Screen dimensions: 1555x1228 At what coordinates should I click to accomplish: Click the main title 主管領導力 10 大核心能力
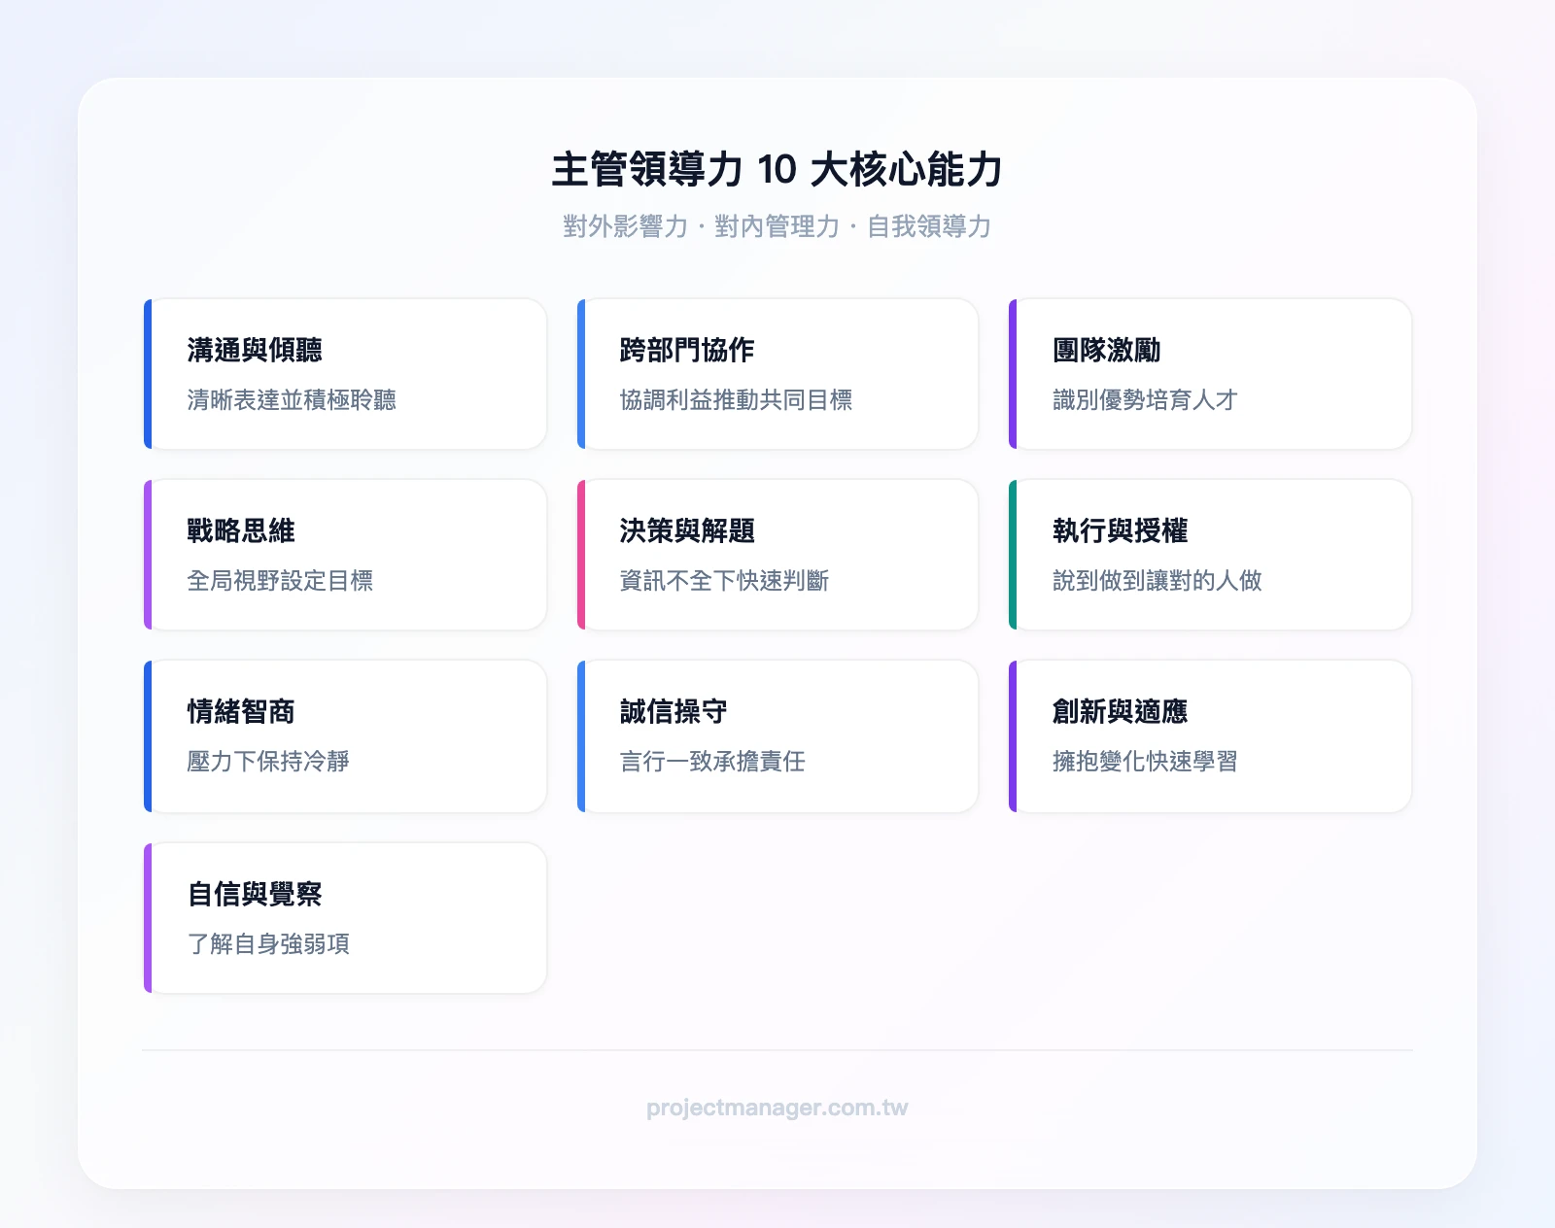(777, 169)
